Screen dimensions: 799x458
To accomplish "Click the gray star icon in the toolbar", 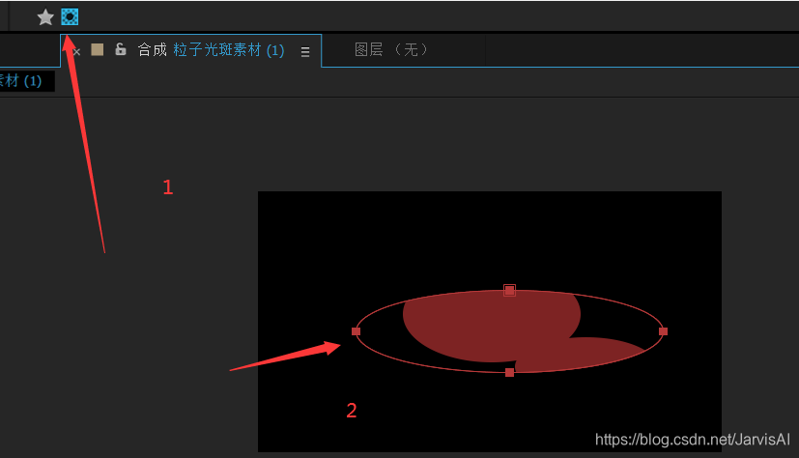I will pyautogui.click(x=45, y=17).
